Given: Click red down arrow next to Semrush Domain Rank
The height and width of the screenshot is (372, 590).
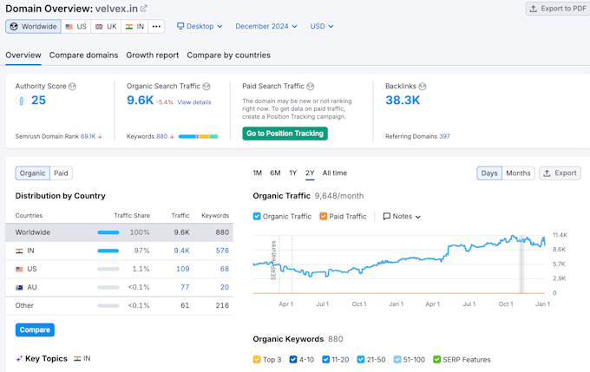Looking at the screenshot, I should [100, 136].
